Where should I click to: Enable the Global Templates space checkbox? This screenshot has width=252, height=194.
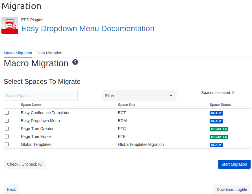pos(7,144)
